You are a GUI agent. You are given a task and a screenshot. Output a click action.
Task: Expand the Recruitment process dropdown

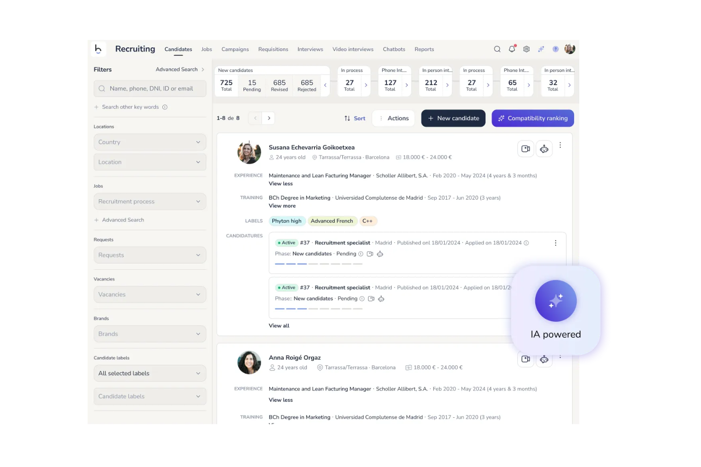(x=150, y=202)
